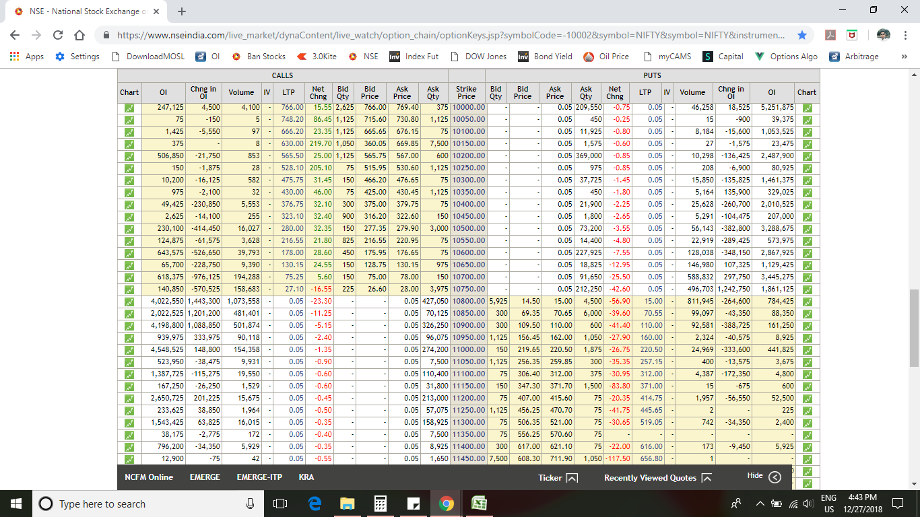Open 3.0Kite bookmark
The height and width of the screenshot is (517, 920).
317,57
